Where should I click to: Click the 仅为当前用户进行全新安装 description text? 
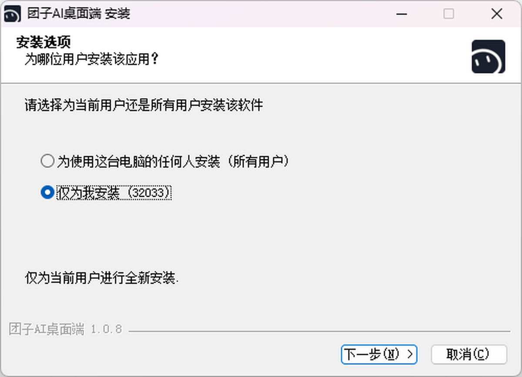pos(102,277)
